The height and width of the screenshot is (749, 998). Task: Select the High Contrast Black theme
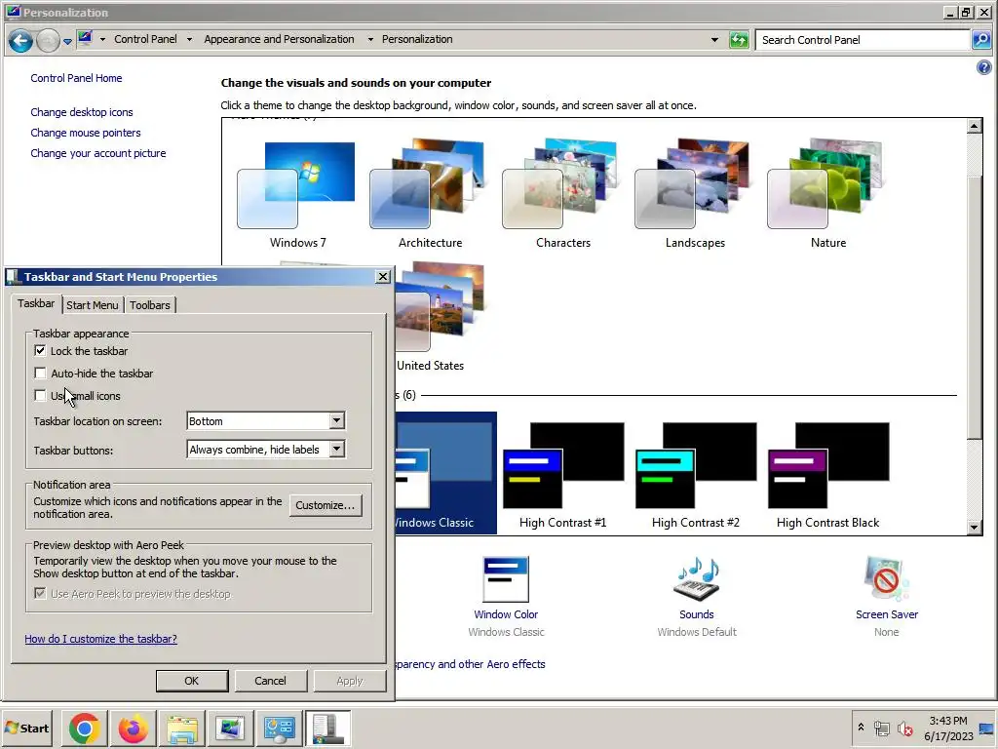(x=828, y=473)
